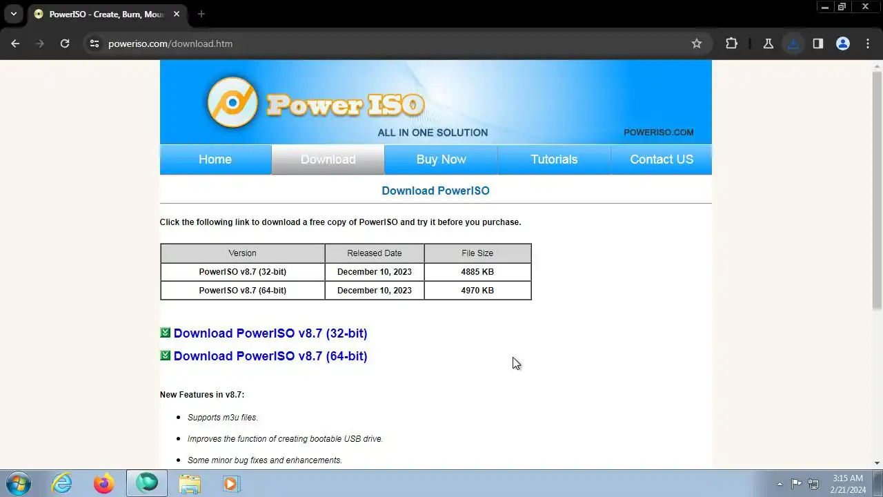Open the browser side panel
Image resolution: width=883 pixels, height=497 pixels.
point(818,43)
